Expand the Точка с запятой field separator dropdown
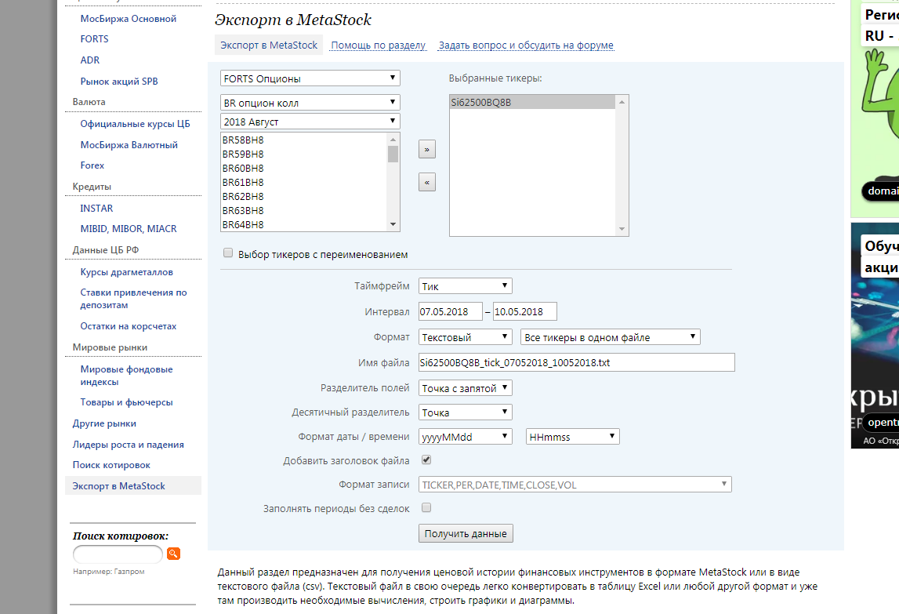Image resolution: width=899 pixels, height=614 pixels. coord(465,388)
